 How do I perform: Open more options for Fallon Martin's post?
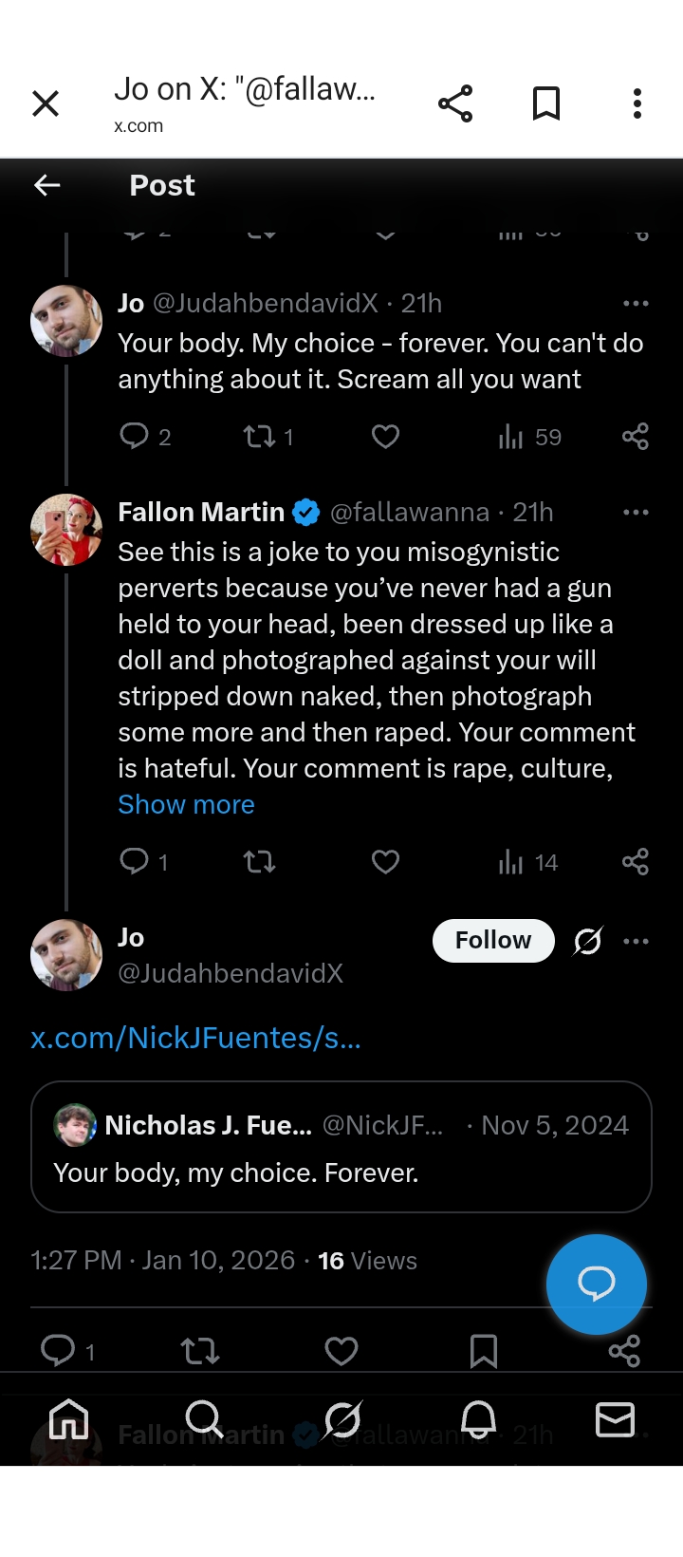pyautogui.click(x=636, y=513)
